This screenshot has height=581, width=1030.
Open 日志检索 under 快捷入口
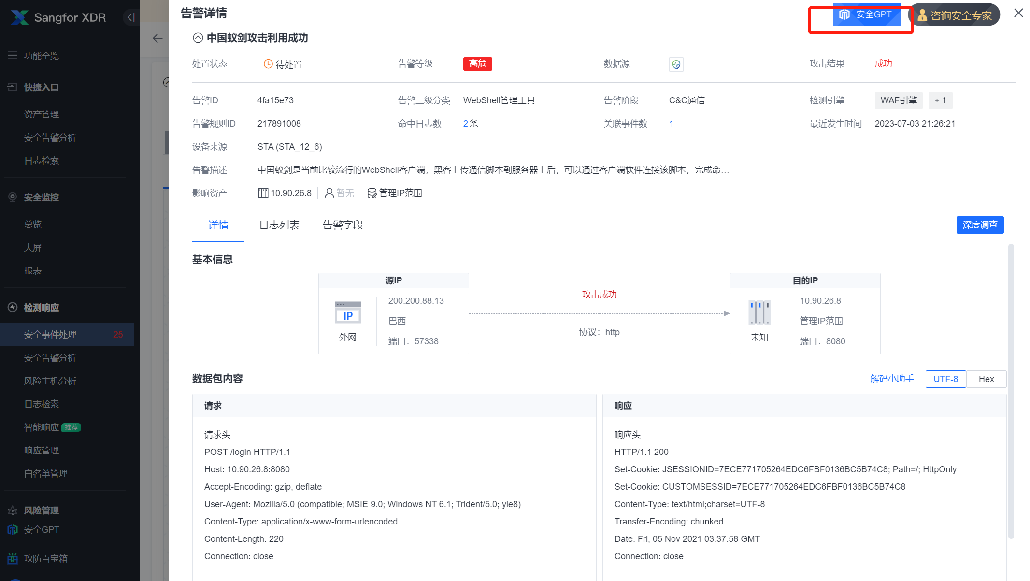[41, 160]
